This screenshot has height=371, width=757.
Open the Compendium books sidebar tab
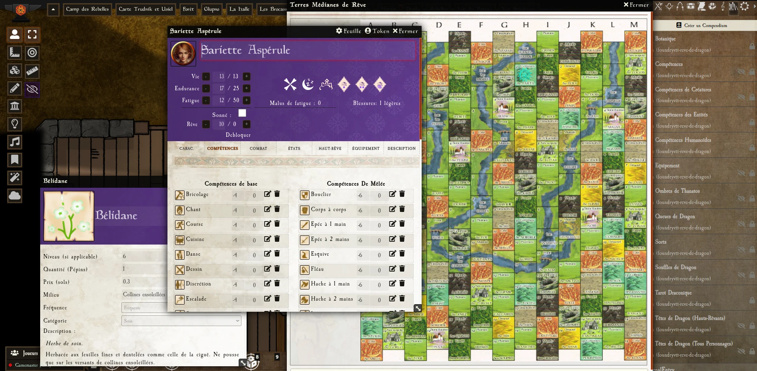(734, 6)
